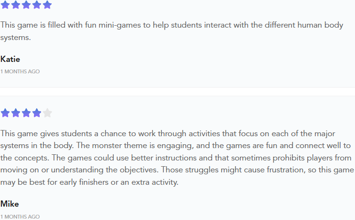The width and height of the screenshot is (355, 220).
Task: Click reviewer name Mike
Action: [10, 204]
